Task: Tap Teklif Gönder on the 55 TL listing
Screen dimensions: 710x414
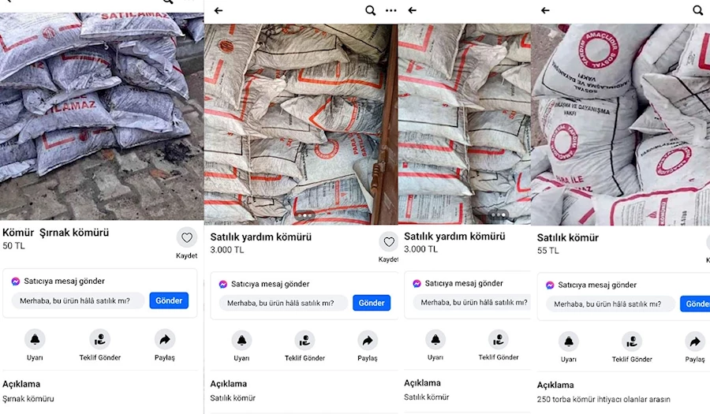Action: point(632,341)
